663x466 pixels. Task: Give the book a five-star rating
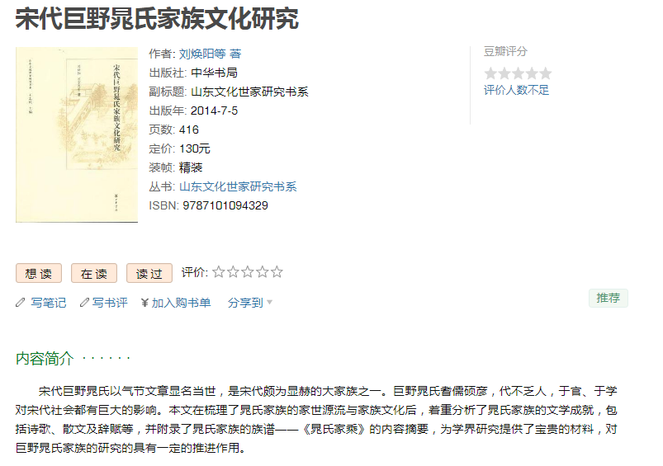(277, 272)
